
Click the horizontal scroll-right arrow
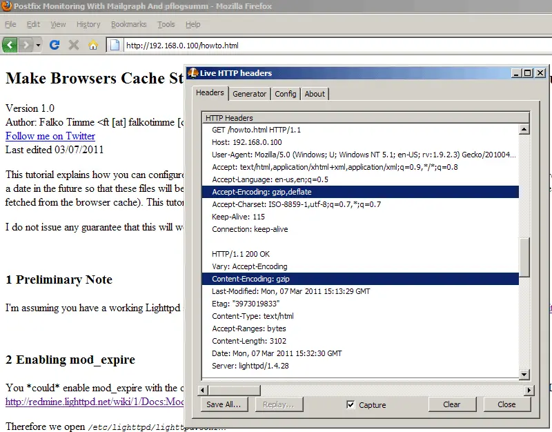529,390
